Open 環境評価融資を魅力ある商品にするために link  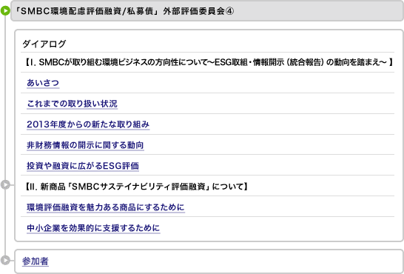(106, 207)
